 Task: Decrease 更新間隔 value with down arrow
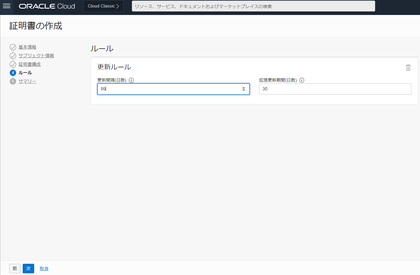[x=244, y=90]
